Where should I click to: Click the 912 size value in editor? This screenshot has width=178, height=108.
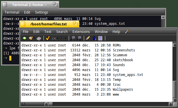coord(77,75)
